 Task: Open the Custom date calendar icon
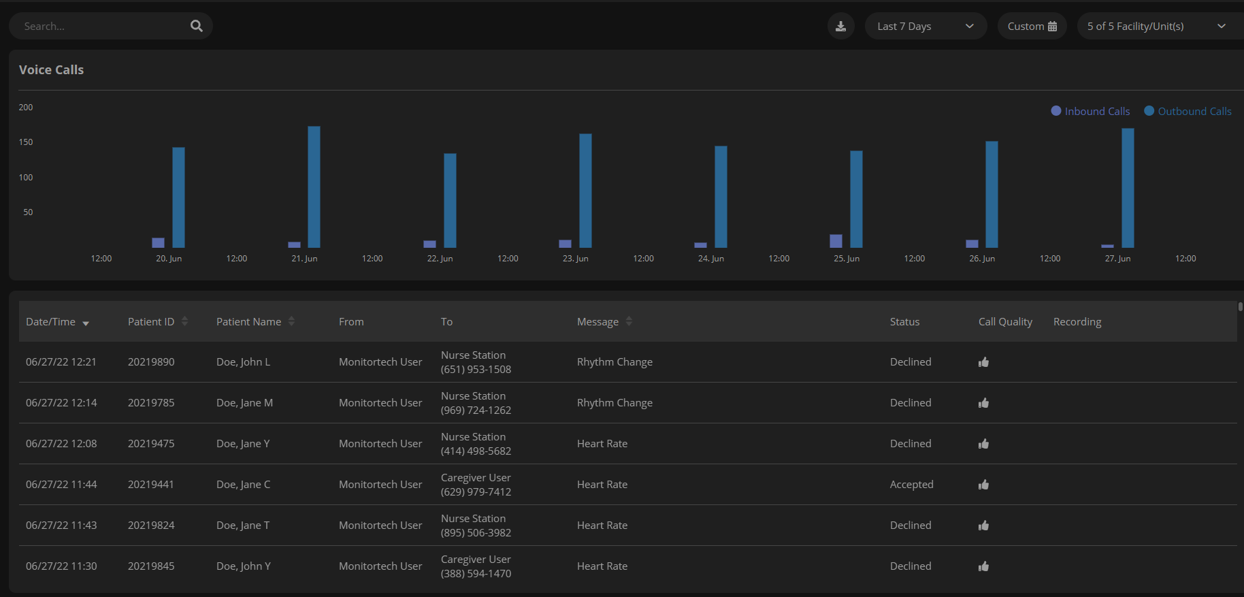(1052, 26)
